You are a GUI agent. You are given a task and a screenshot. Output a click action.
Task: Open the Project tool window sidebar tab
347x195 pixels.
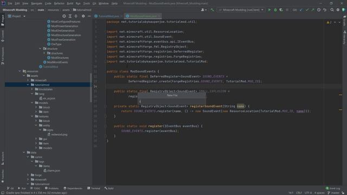click(3, 21)
